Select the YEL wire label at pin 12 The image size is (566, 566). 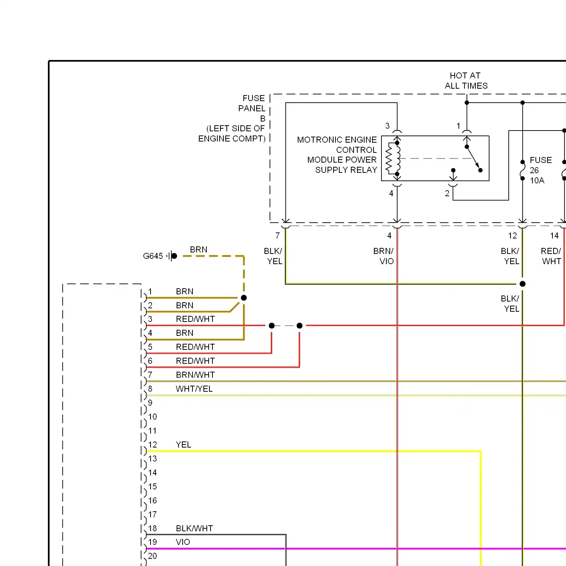(183, 444)
